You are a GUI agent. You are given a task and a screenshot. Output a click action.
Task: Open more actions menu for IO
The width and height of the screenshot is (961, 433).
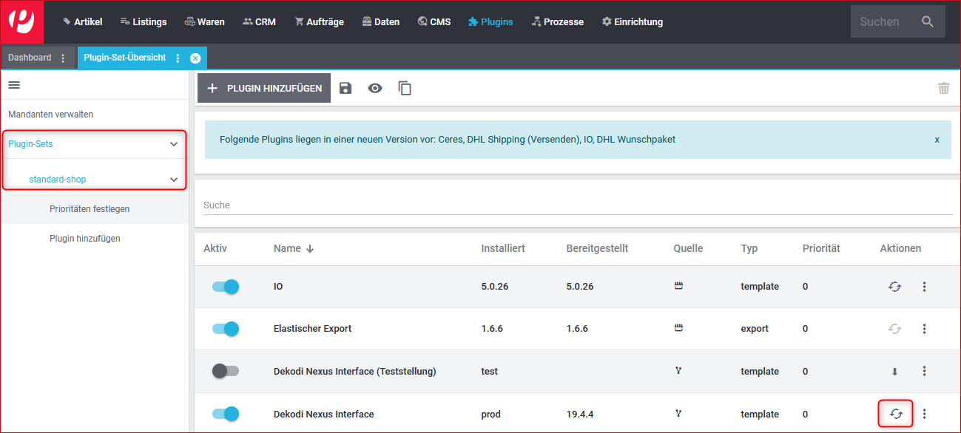coord(924,287)
